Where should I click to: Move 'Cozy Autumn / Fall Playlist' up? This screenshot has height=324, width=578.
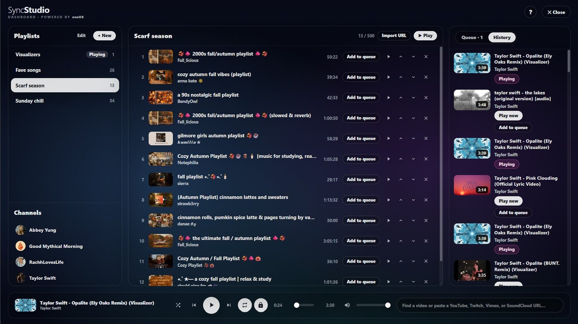point(401,261)
